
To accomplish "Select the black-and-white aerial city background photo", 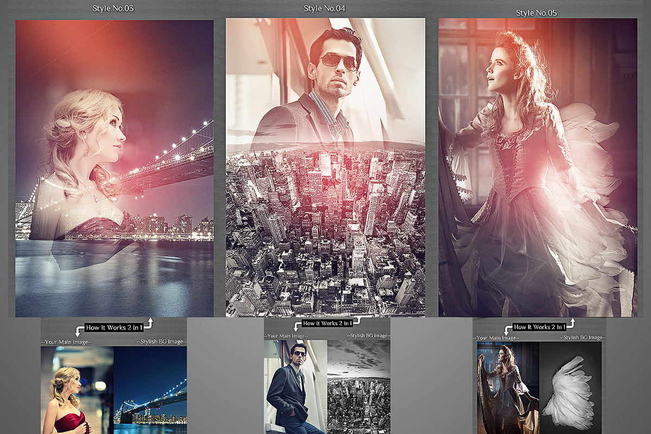I will click(x=359, y=387).
